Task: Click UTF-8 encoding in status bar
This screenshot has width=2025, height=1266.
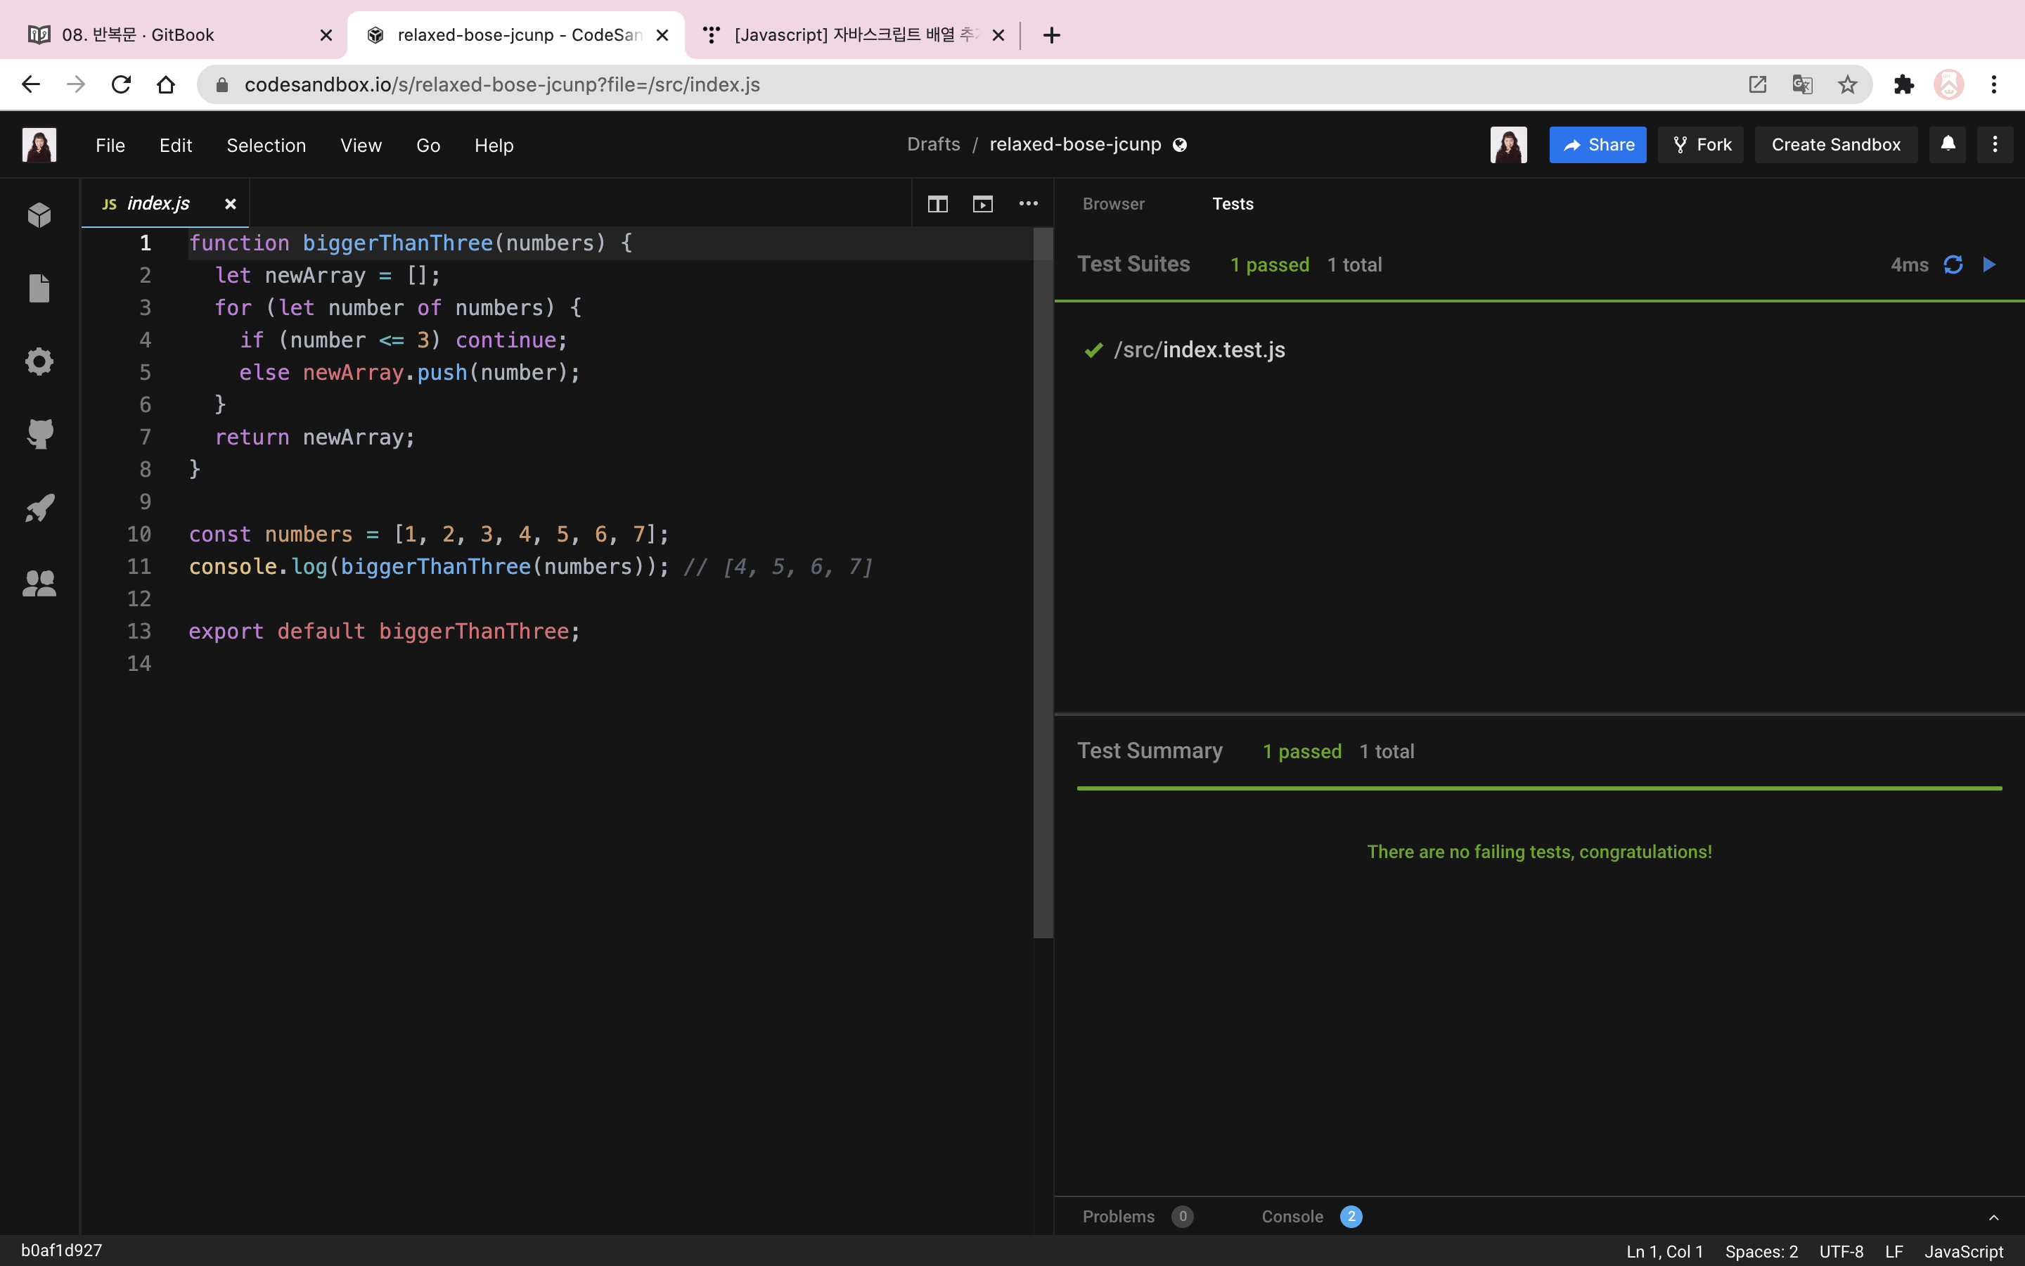Action: (x=1841, y=1251)
